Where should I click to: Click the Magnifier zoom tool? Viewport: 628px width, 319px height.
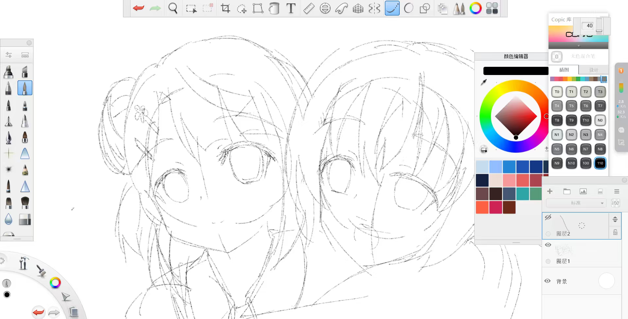pyautogui.click(x=173, y=9)
